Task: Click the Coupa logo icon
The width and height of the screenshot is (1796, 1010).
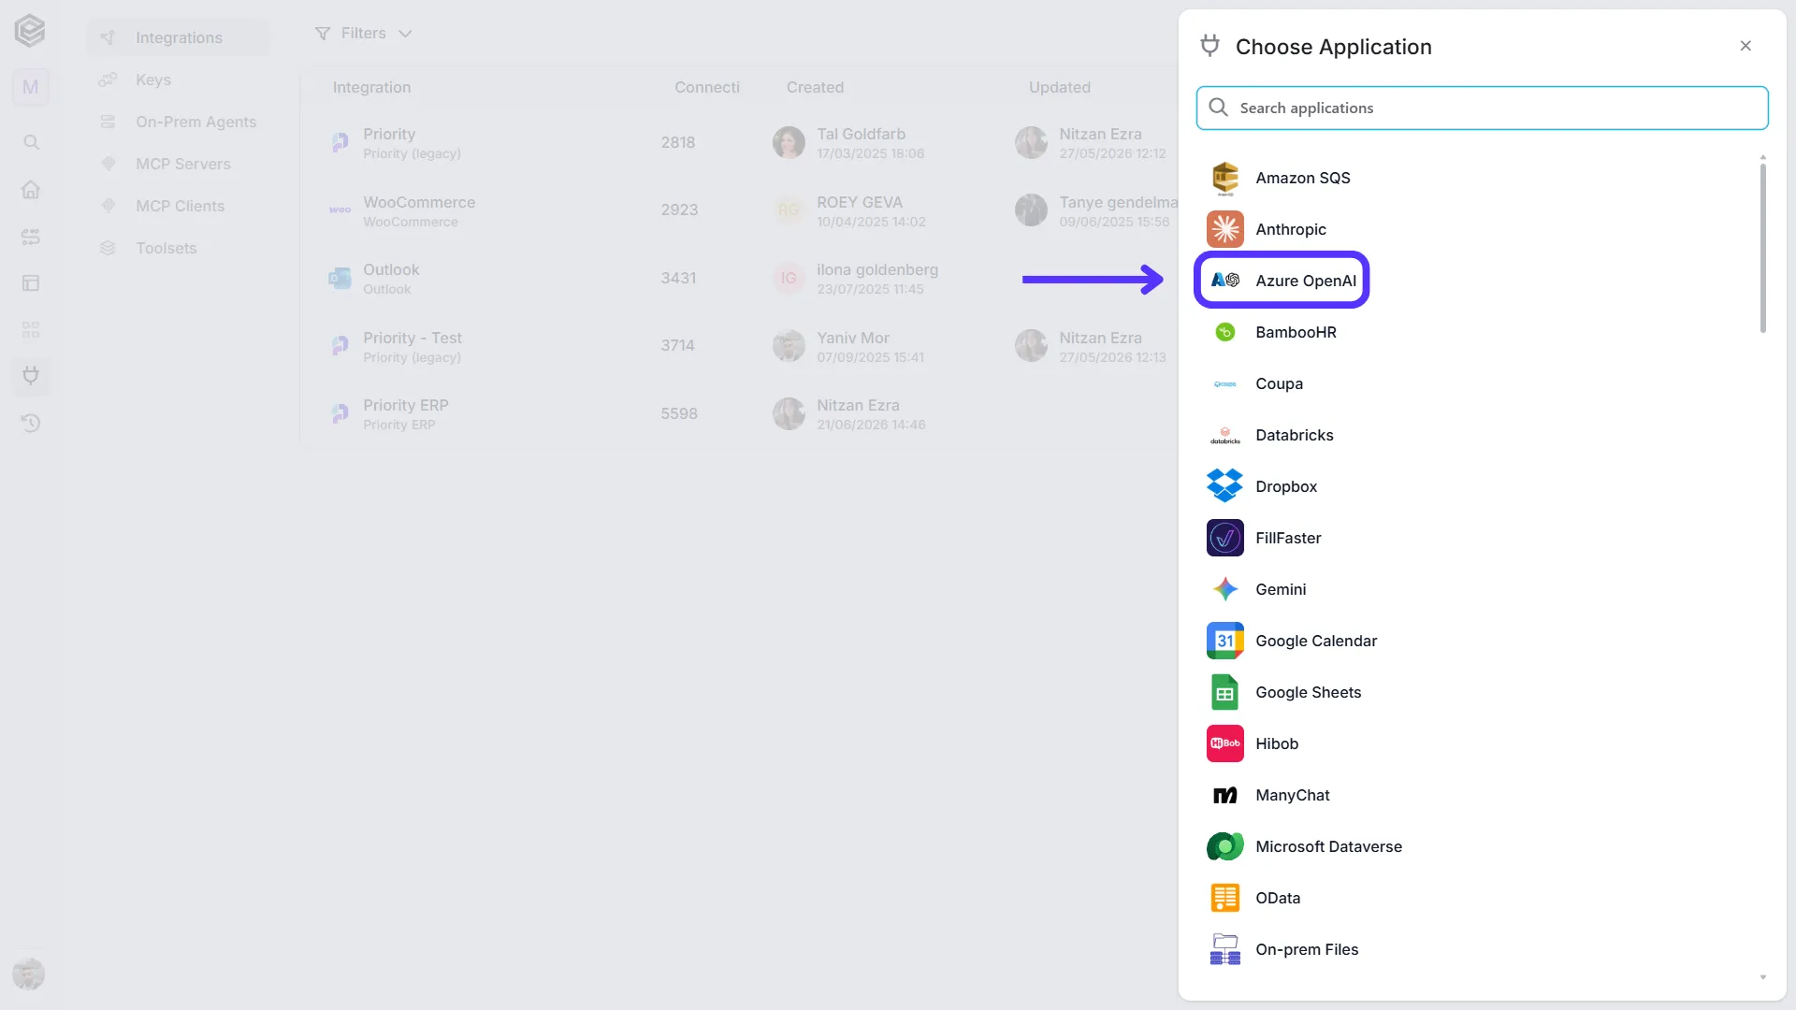Action: pos(1224,383)
